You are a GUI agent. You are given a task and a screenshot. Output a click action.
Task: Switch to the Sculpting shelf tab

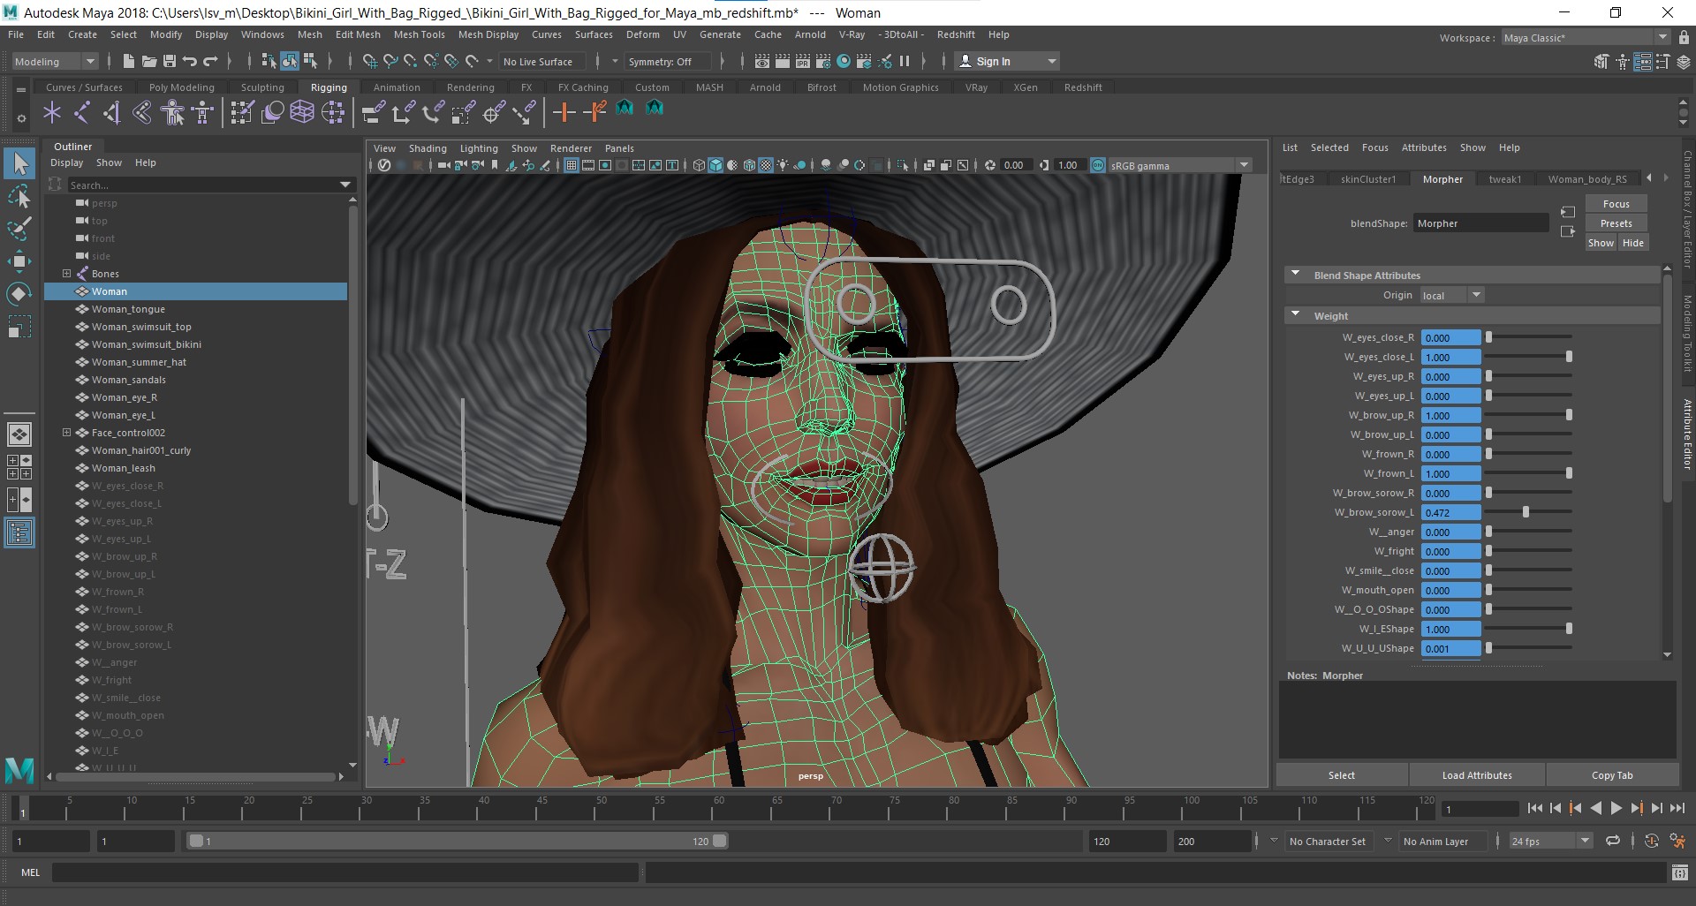[x=262, y=87]
